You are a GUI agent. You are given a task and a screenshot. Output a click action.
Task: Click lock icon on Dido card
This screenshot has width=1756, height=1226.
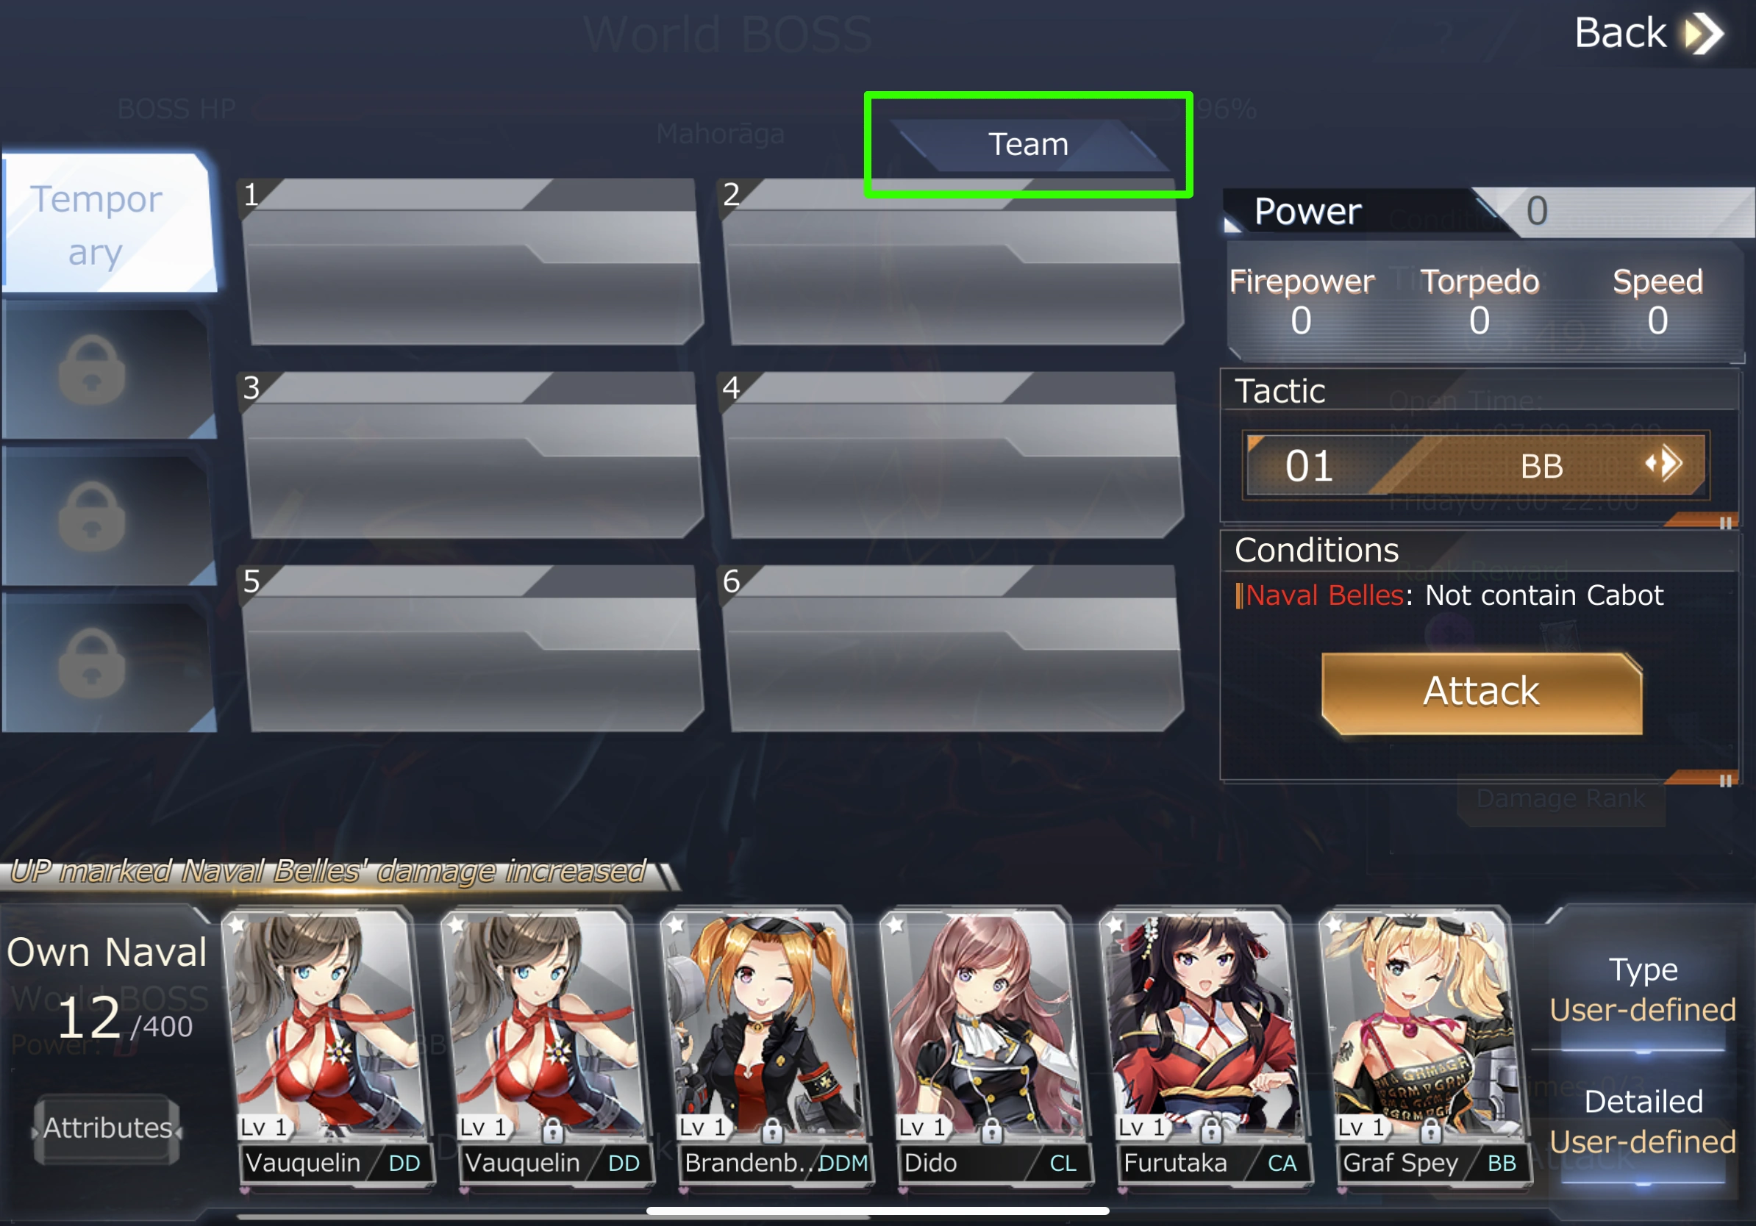[991, 1130]
